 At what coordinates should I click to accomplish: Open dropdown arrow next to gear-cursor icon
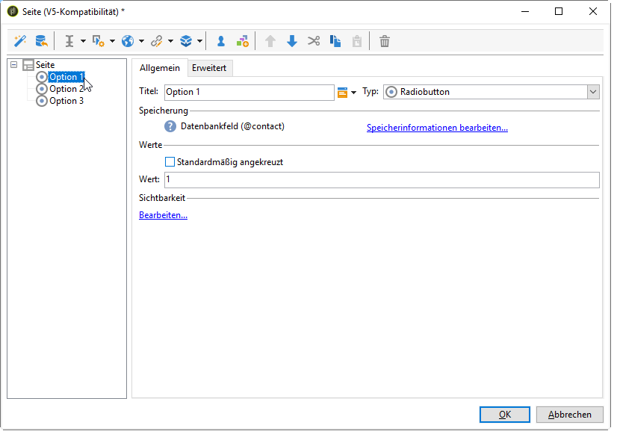(x=112, y=41)
